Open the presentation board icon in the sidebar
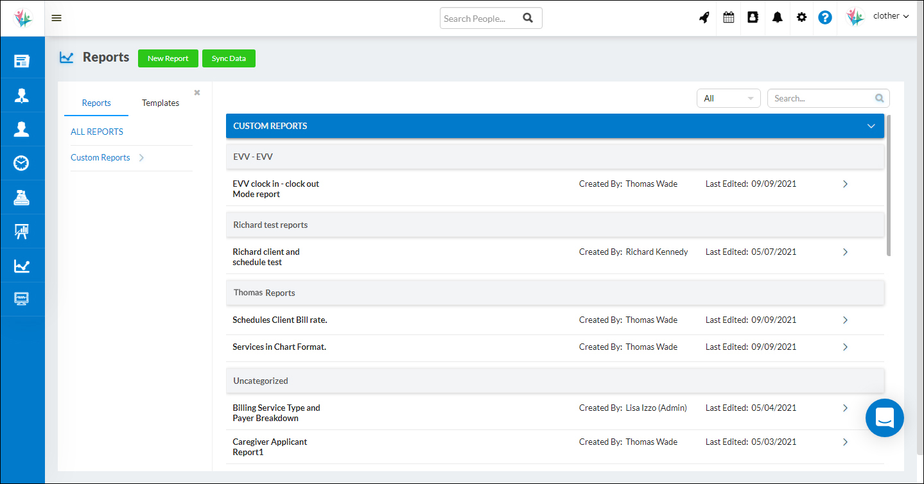The width and height of the screenshot is (924, 484). coord(22,231)
